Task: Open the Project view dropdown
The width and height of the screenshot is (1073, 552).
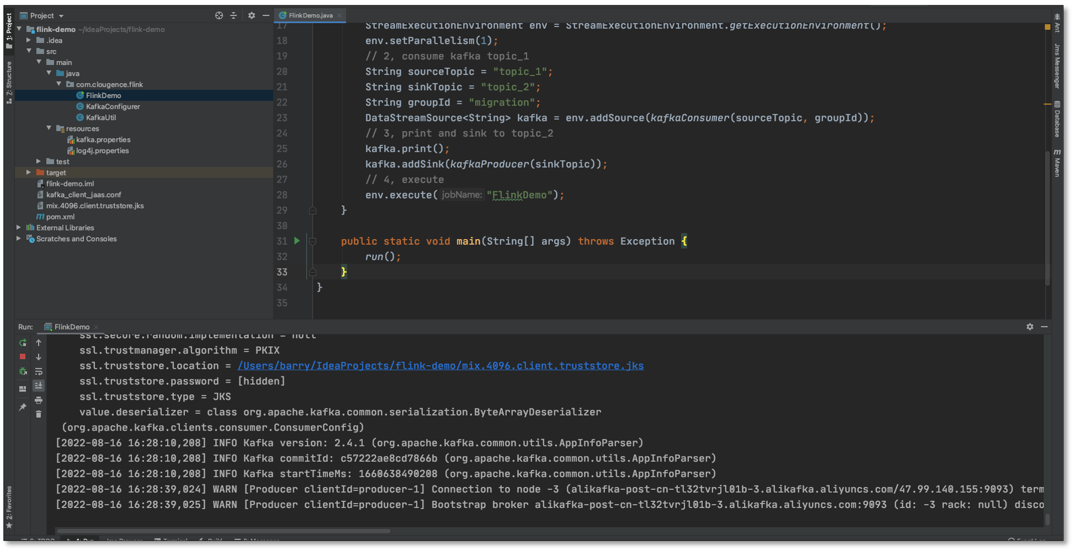Action: tap(61, 16)
